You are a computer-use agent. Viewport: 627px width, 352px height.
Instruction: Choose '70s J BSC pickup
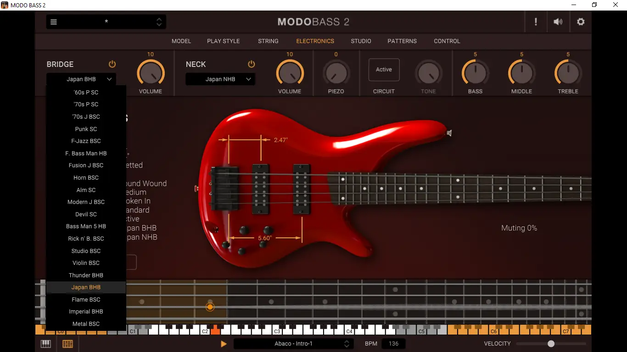(x=86, y=117)
